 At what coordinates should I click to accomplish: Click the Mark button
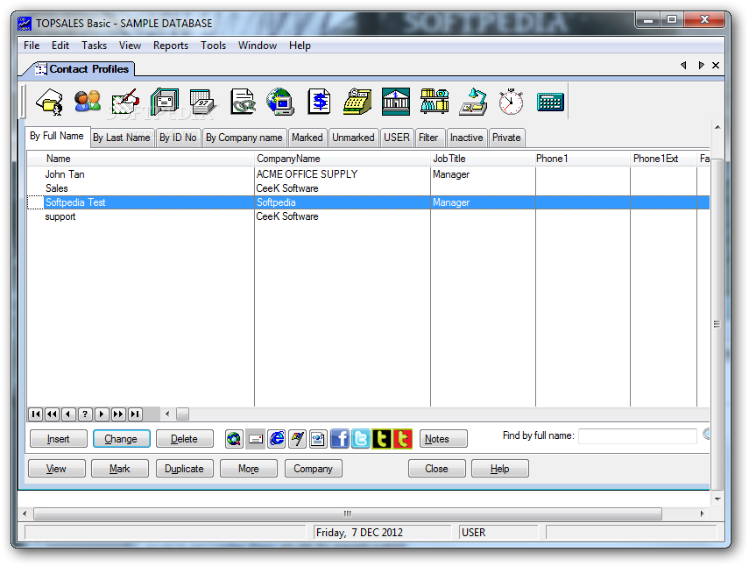point(120,469)
